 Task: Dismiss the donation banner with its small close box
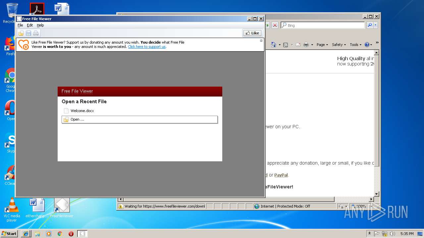point(261,41)
